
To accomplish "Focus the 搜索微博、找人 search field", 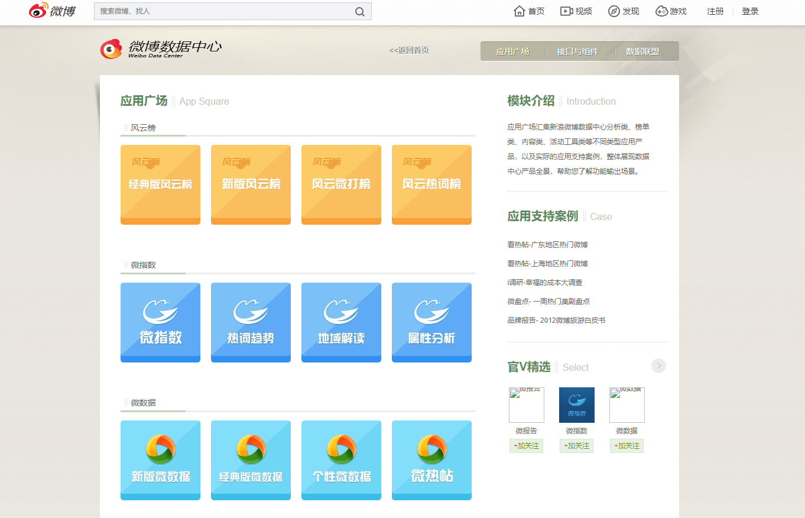I will coord(225,11).
